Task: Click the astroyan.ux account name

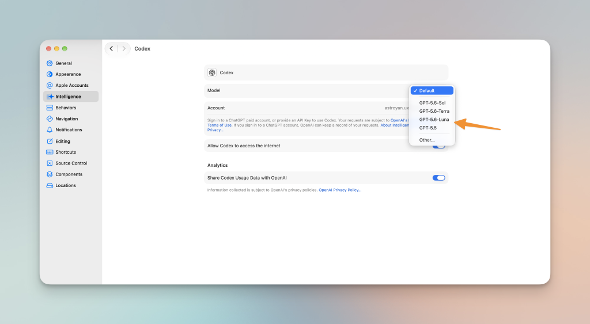Action: point(396,108)
